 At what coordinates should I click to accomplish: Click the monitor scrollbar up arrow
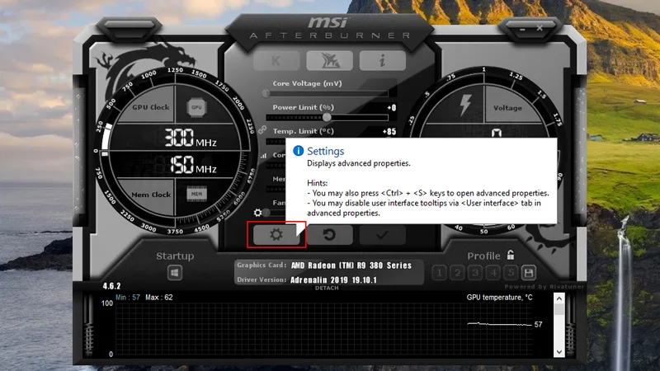tap(559, 298)
